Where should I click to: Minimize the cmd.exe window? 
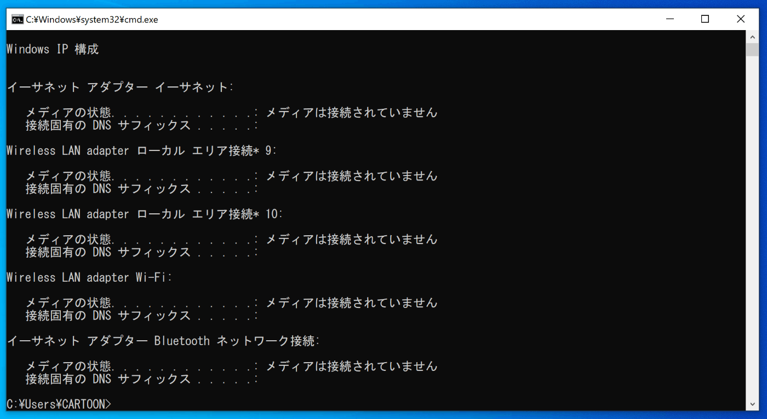[670, 19]
